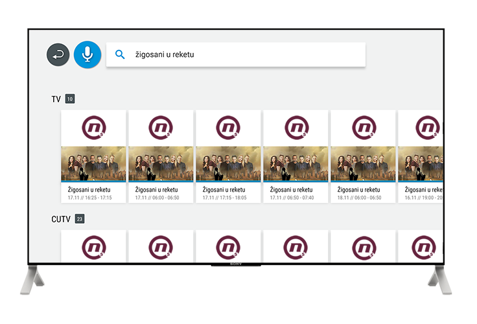477x324 pixels.
Task: Click the channel logo on the 17:15 - 18:05 card
Action: pyautogui.click(x=228, y=128)
